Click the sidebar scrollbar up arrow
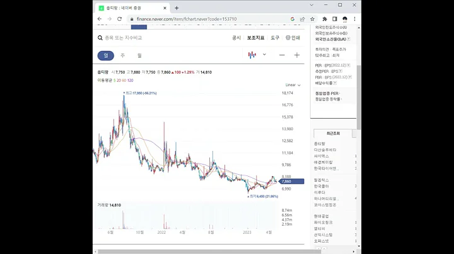Image resolution: width=454 pixels, height=254 pixels. [359, 28]
